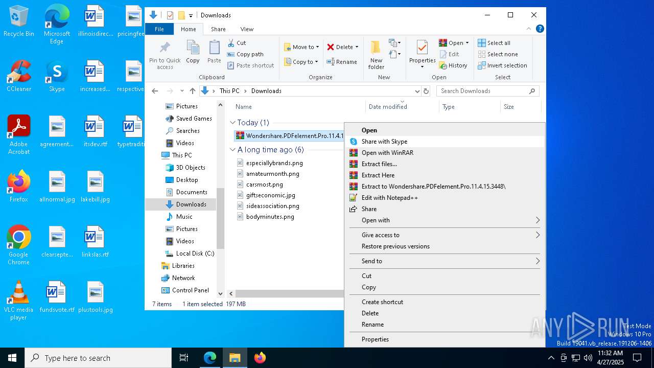This screenshot has height=368, width=654.
Task: Open the File tab
Action: click(159, 29)
